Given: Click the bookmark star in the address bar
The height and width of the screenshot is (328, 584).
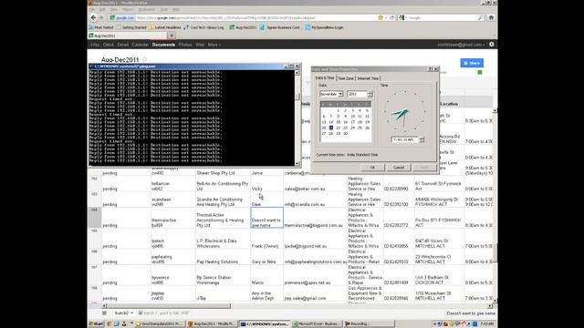Looking at the screenshot, I should point(381,17).
